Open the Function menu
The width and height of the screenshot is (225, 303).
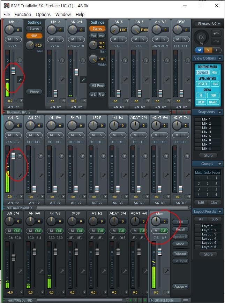(x=23, y=15)
